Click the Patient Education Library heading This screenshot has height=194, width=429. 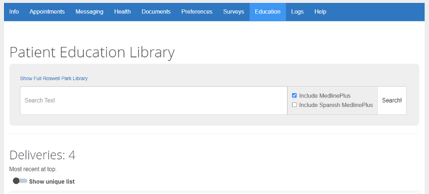[92, 52]
